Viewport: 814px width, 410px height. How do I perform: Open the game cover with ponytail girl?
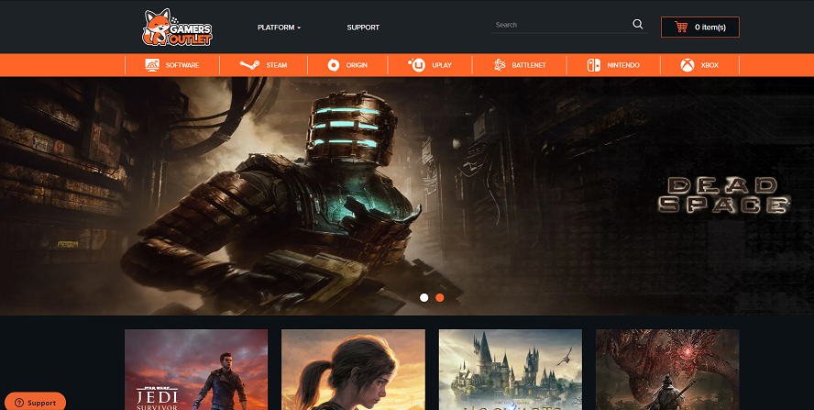tap(353, 370)
